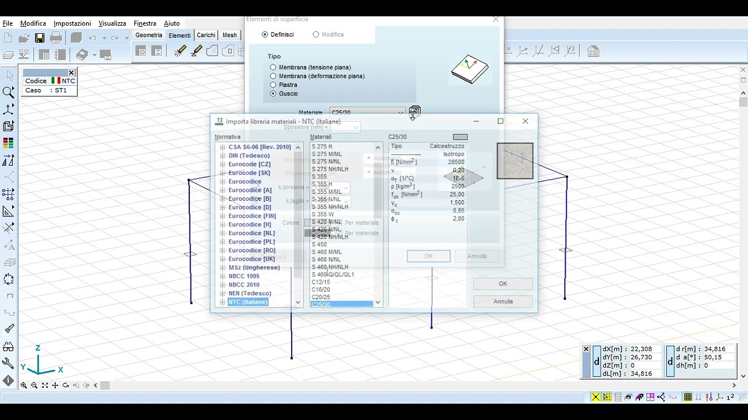Click the 1² numbering icon in status bar
The height and width of the screenshot is (420, 748).
pos(730,397)
